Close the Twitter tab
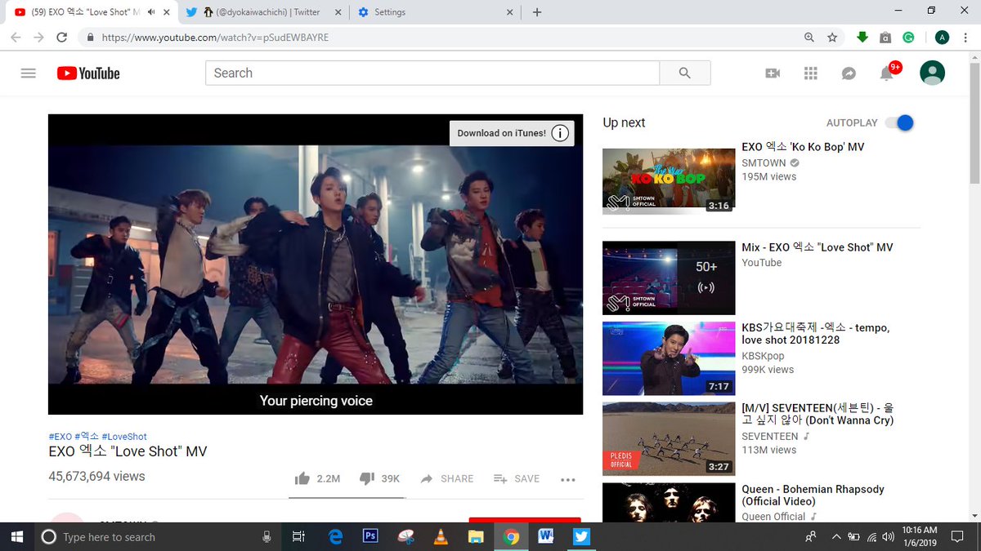 click(x=338, y=12)
